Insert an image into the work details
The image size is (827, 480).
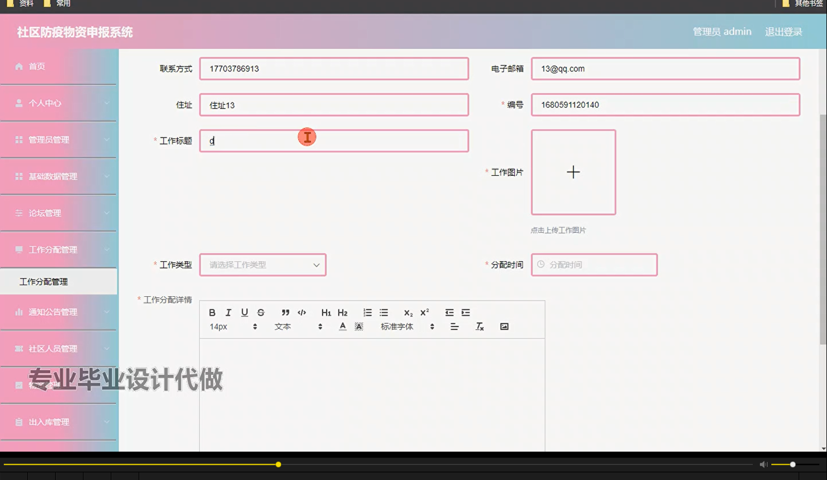coord(504,326)
